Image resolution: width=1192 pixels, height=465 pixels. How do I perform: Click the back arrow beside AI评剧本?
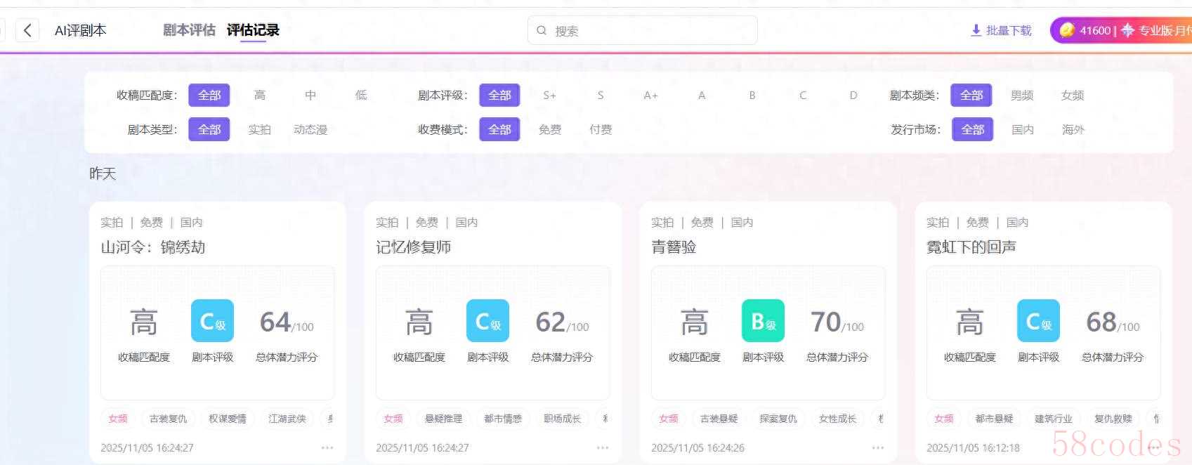click(27, 30)
